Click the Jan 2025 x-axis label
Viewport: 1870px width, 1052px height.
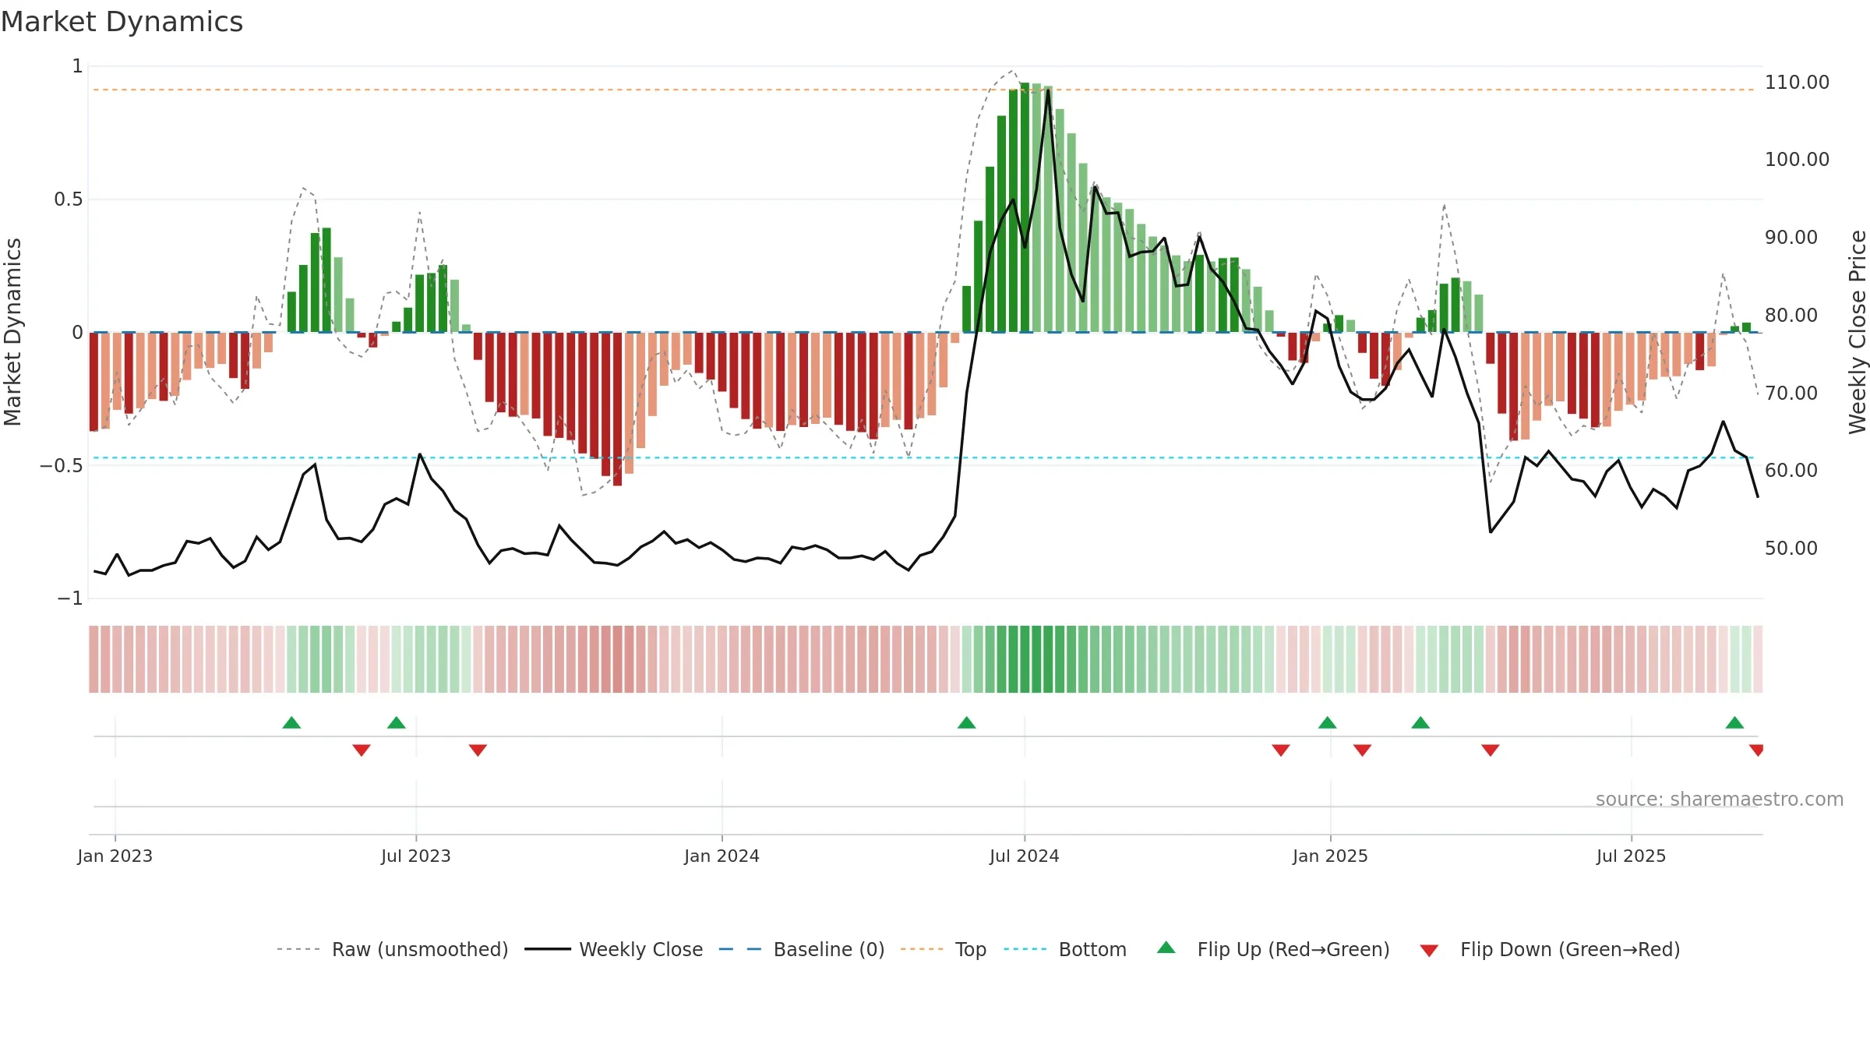(1330, 856)
